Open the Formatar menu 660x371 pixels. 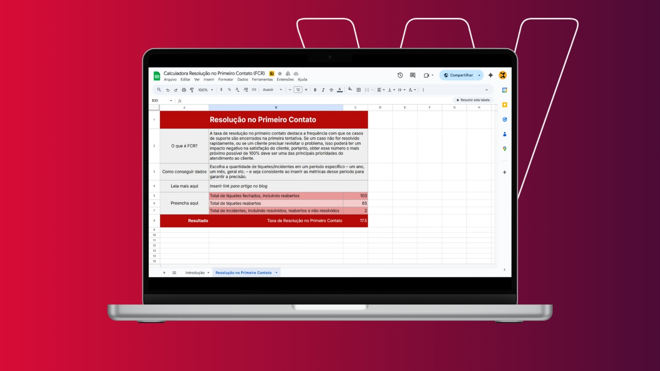(225, 80)
